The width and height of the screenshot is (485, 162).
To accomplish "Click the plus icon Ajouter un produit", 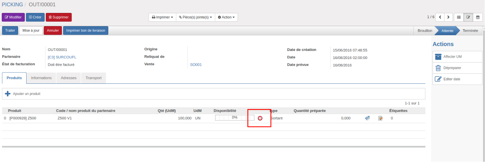I will pyautogui.click(x=8, y=94).
